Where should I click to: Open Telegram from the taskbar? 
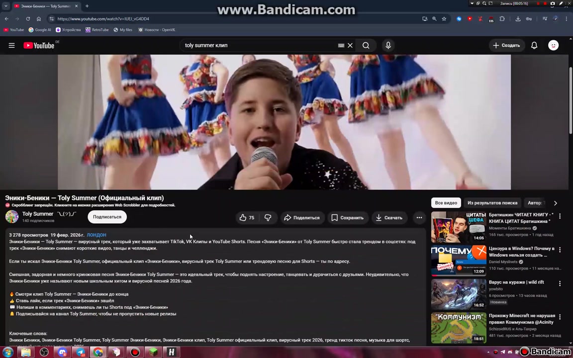click(x=81, y=352)
